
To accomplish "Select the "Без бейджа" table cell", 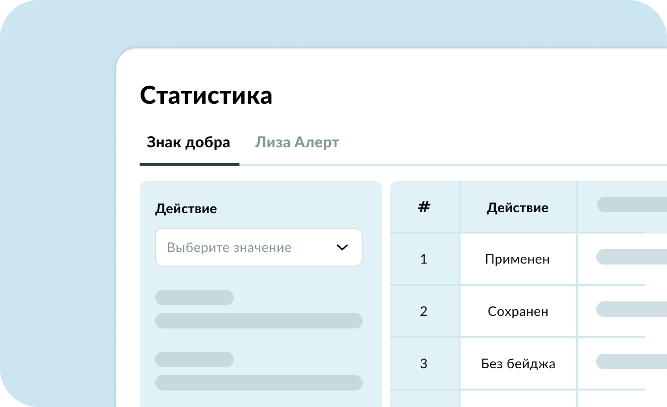I will tap(518, 363).
